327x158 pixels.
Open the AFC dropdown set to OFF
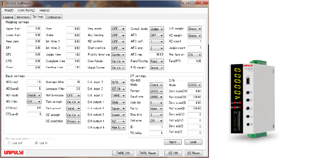coord(157,35)
